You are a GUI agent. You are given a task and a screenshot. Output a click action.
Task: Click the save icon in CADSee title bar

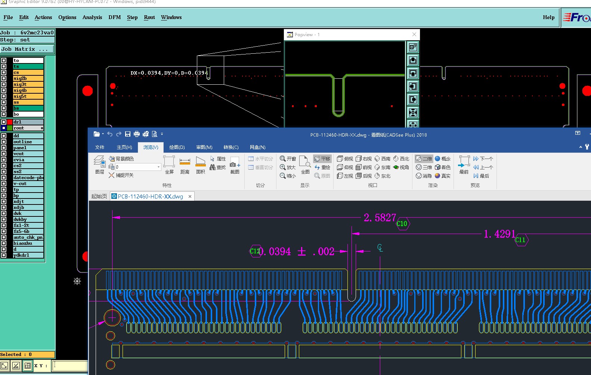128,134
